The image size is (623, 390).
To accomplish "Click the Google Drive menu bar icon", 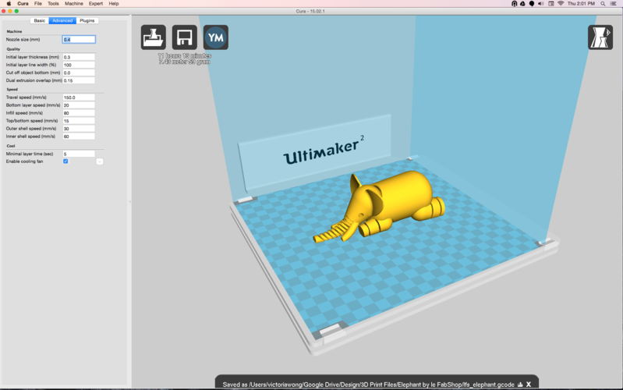I will [522, 4].
